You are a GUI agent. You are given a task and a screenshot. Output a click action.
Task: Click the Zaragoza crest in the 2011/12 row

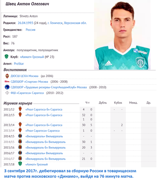[x=20, y=109]
